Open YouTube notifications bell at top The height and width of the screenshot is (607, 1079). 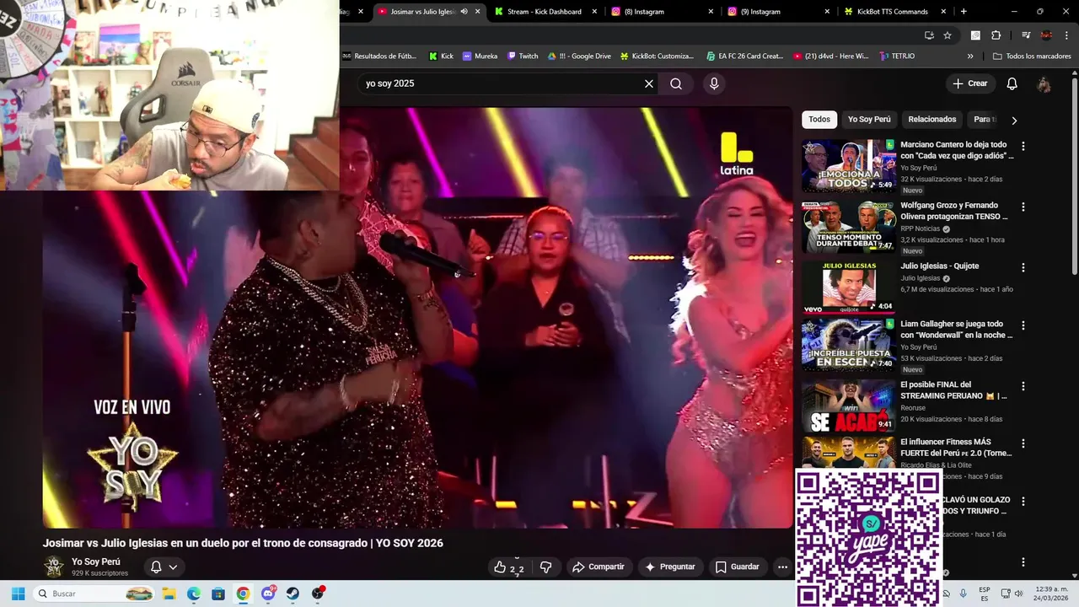click(x=1012, y=83)
